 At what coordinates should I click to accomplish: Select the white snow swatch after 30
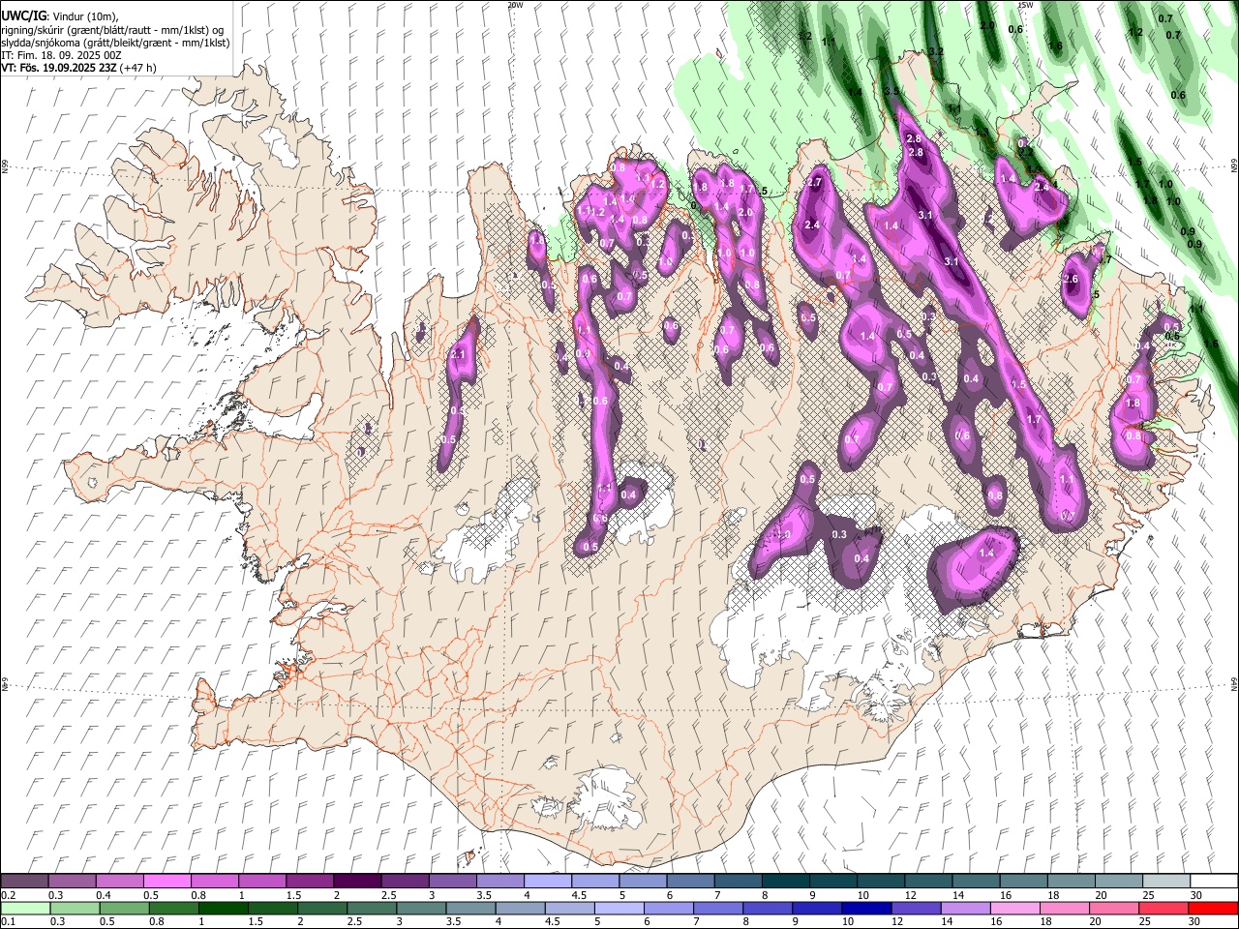(x=1213, y=881)
